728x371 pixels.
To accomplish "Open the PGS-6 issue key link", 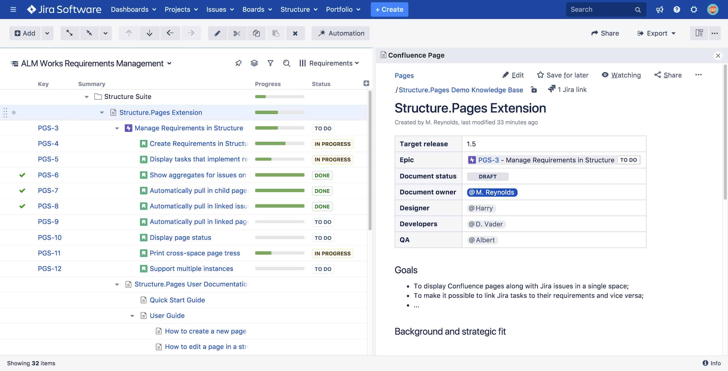I will click(48, 175).
